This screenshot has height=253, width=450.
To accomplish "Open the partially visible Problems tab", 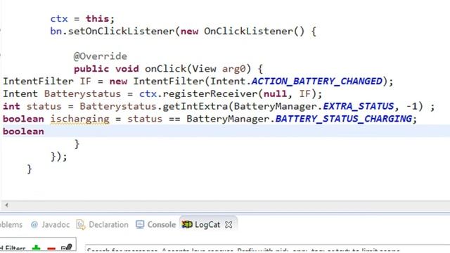I will coord(11,225).
